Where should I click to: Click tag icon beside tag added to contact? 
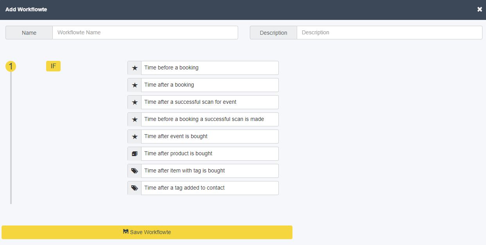tap(135, 188)
